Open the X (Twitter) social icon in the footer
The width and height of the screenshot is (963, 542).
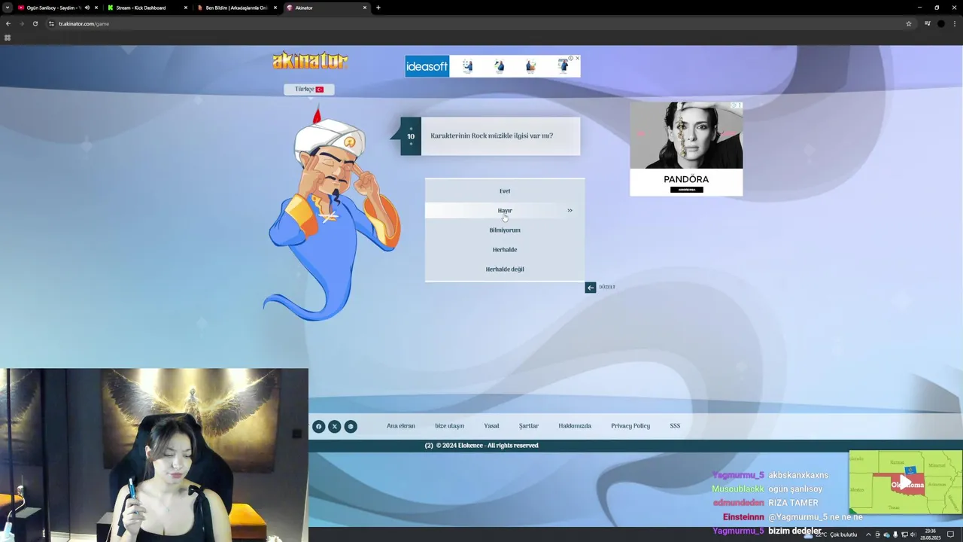335,426
